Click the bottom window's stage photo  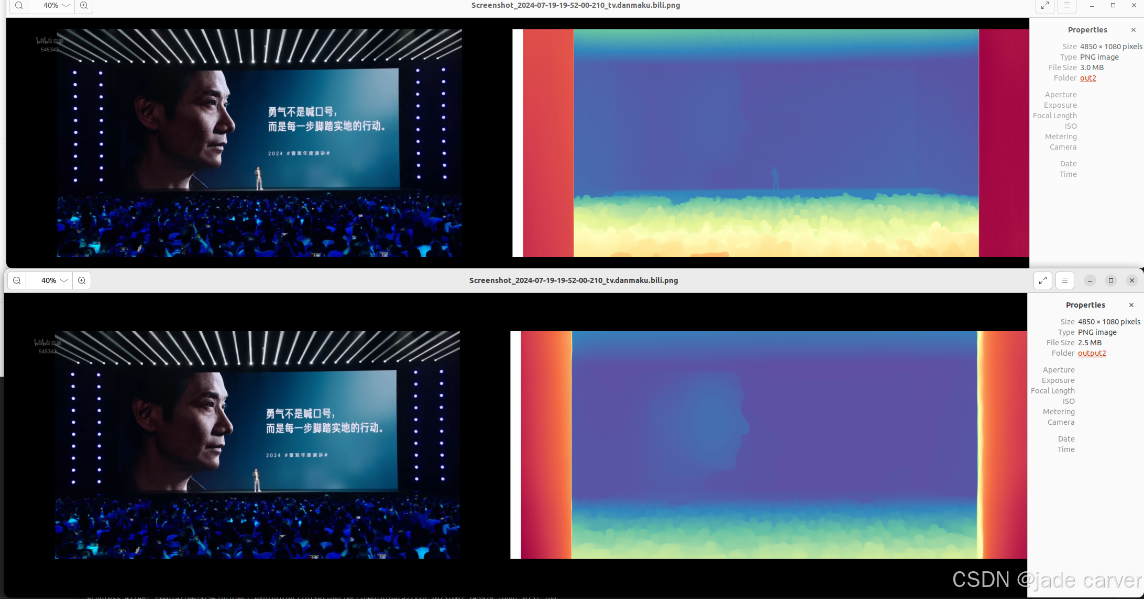pyautogui.click(x=257, y=445)
